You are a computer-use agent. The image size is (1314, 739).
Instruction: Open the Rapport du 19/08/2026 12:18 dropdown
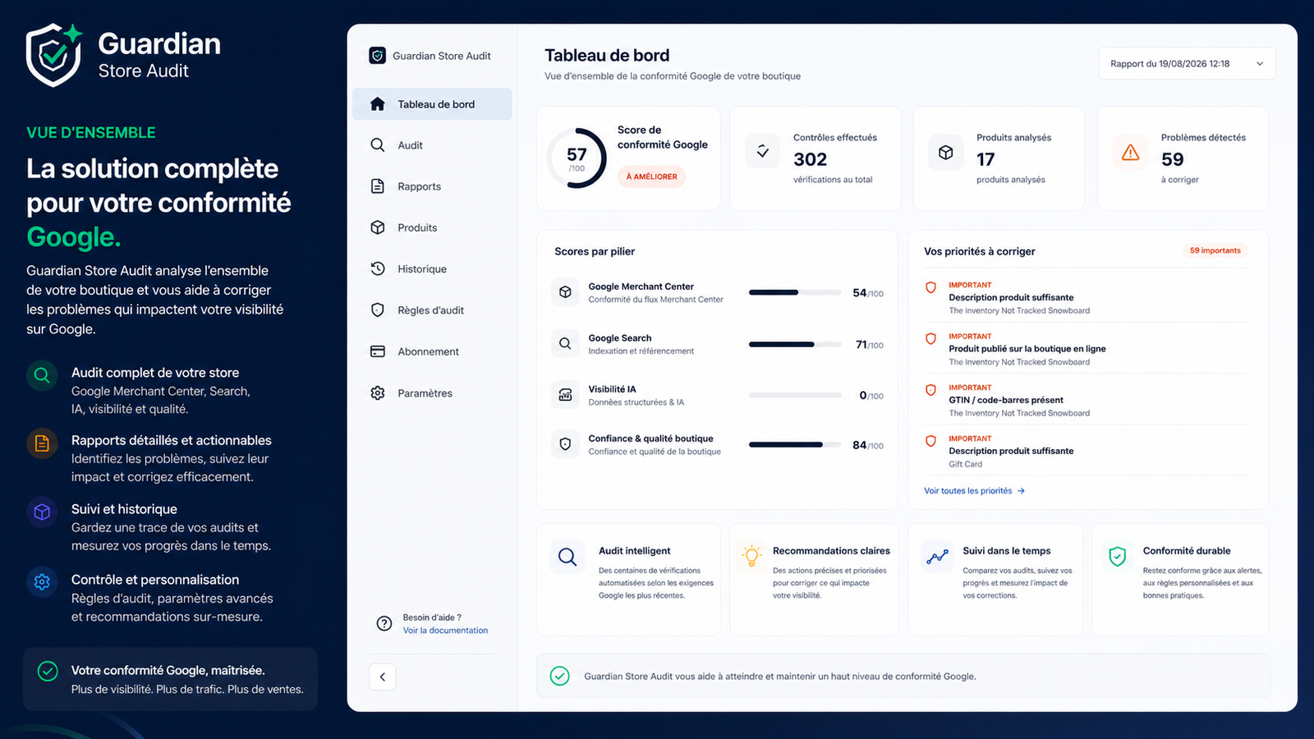tap(1187, 64)
